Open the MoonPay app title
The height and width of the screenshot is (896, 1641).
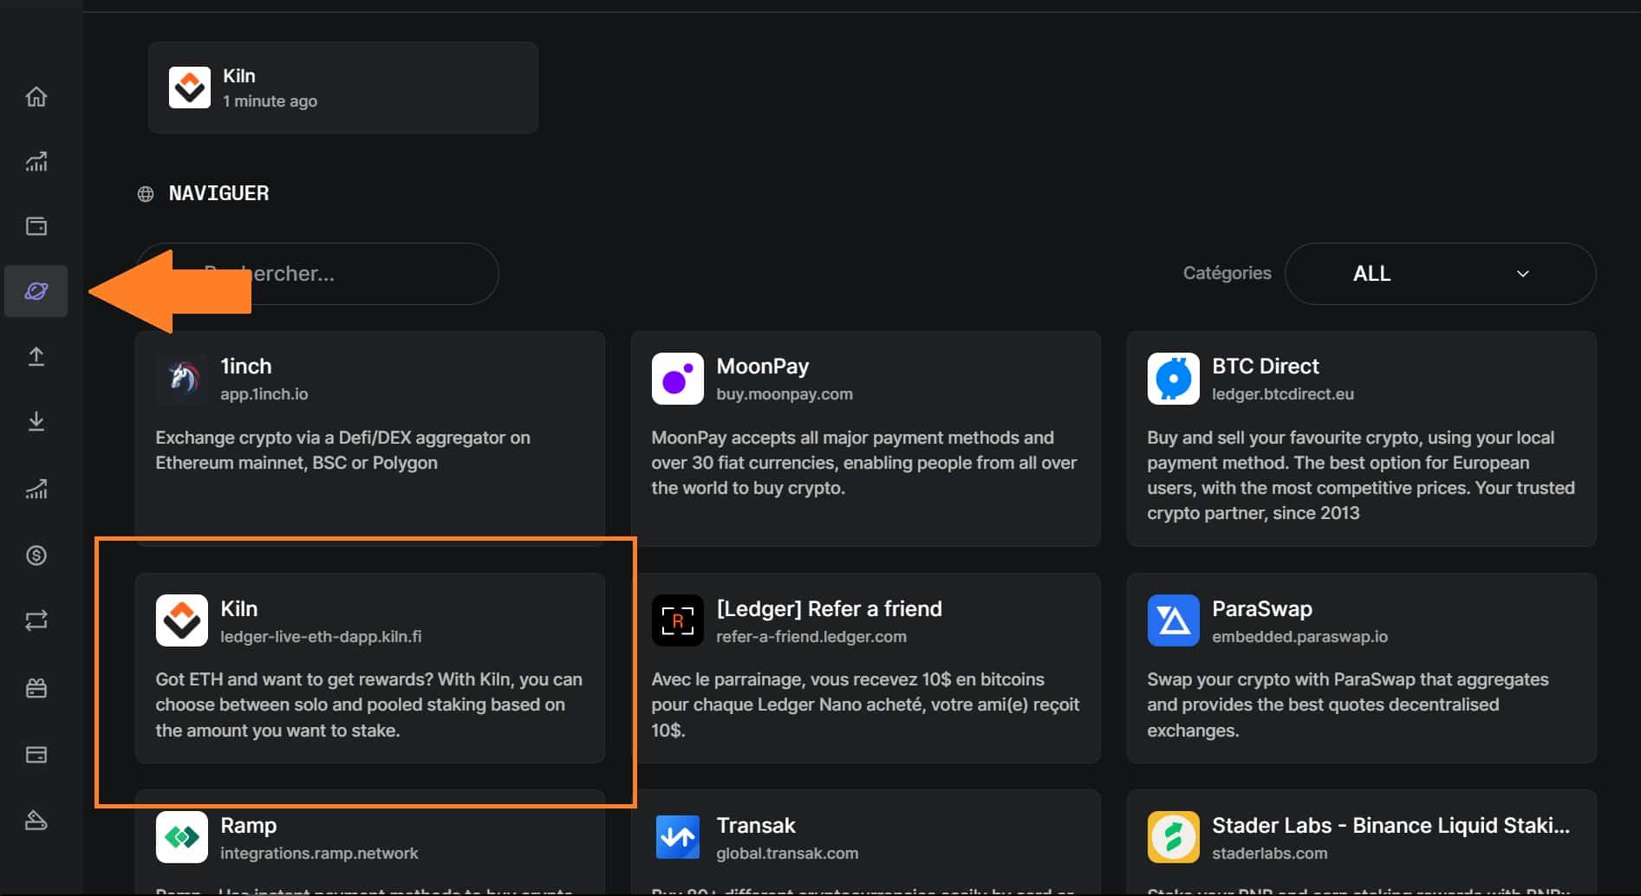(763, 366)
